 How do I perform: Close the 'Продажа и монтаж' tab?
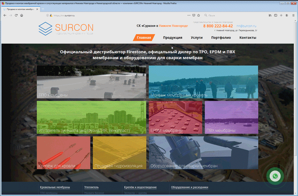point(37,9)
